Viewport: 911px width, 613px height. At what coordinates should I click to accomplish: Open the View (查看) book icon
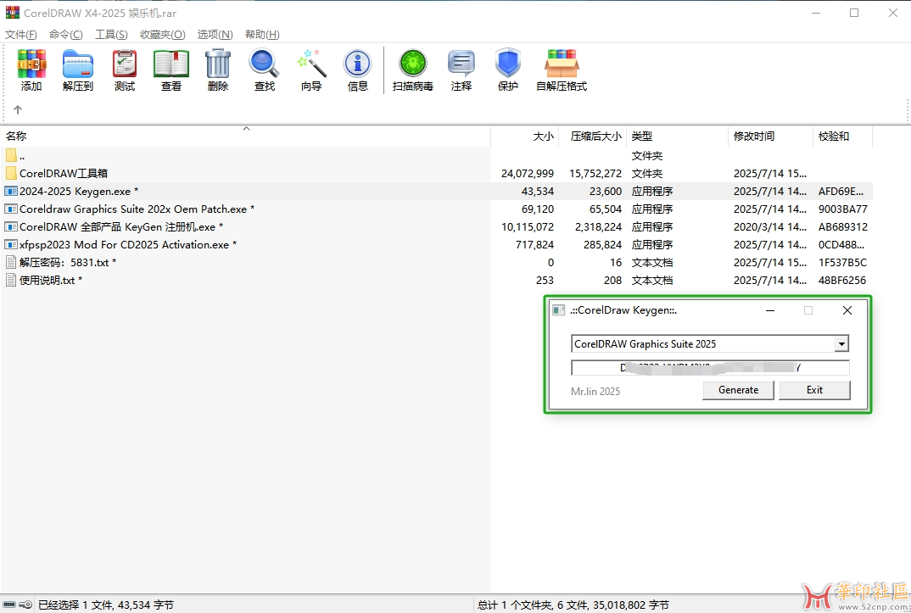pos(171,64)
